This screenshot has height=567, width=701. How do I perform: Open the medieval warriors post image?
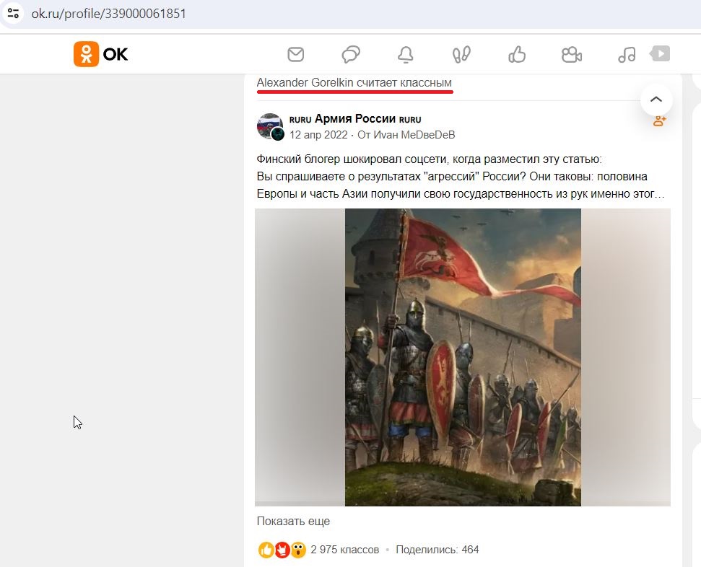click(463, 357)
